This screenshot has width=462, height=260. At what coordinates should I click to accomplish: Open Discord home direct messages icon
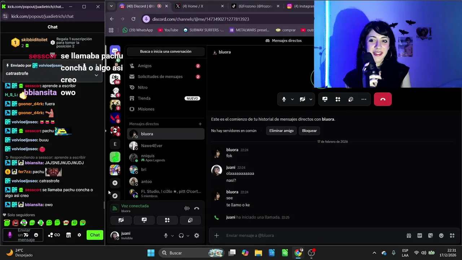tap(115, 51)
